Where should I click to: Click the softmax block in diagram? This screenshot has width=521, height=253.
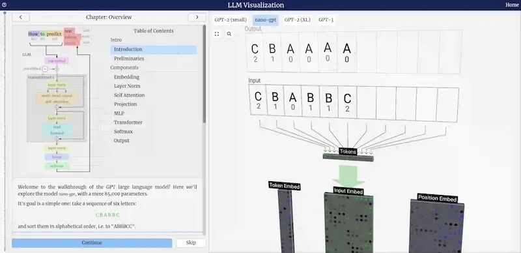pos(57,166)
